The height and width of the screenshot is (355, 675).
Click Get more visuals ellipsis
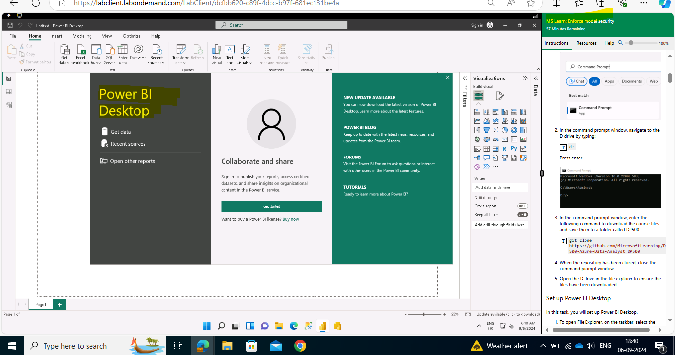[495, 166]
